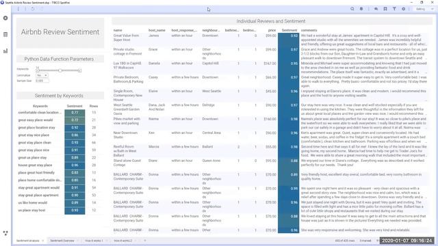This screenshot has height=246, width=438.
Task: Click sentiment value 0.77 for comfortable clean location
Action: pos(75,112)
